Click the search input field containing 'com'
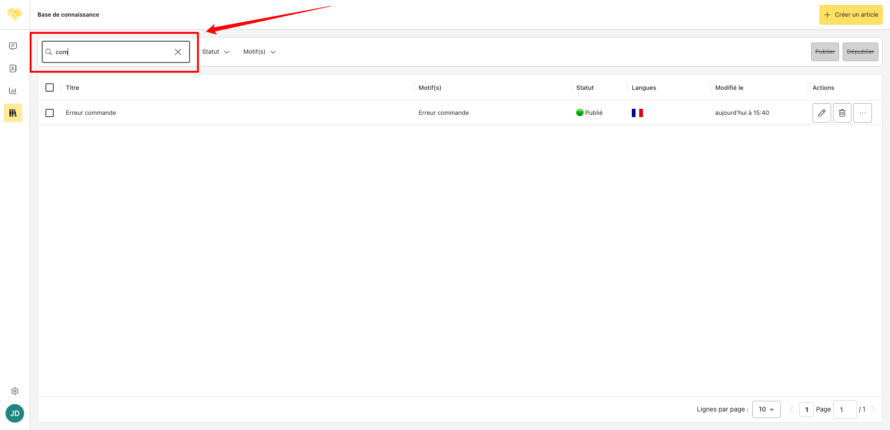The image size is (890, 430). [111, 52]
